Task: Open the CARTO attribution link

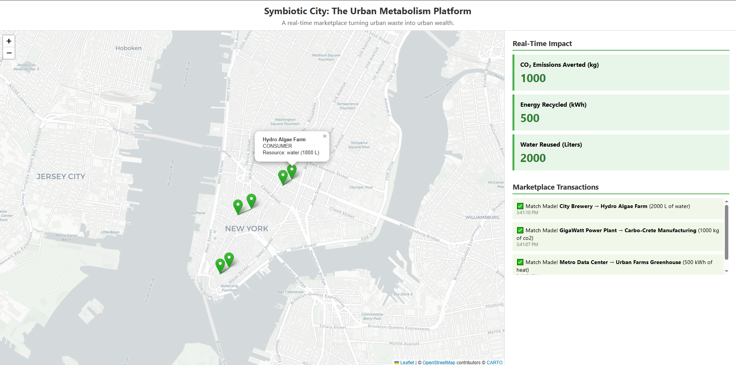Action: [x=494, y=362]
